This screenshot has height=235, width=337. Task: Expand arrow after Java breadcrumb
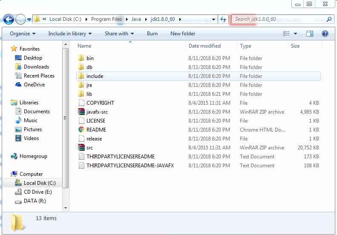(x=146, y=19)
